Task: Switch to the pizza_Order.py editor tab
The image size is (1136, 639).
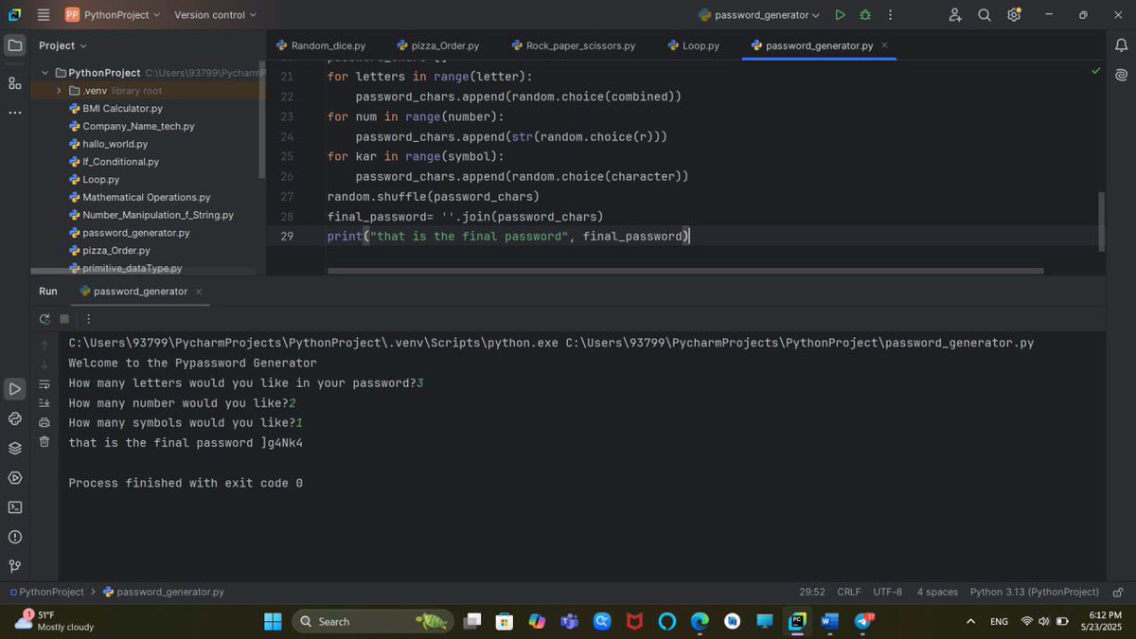Action: coord(438,45)
